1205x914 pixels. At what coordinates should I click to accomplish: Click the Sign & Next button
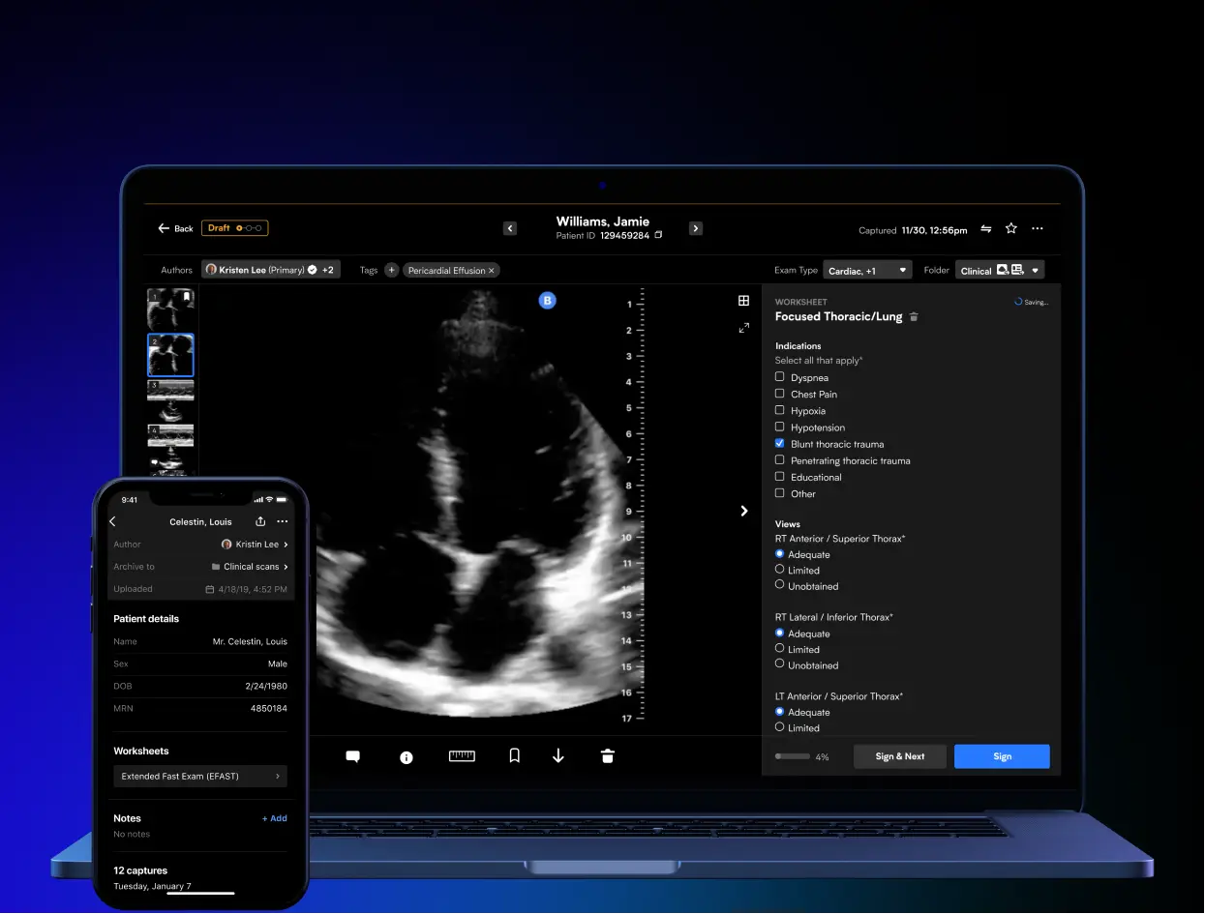point(900,756)
